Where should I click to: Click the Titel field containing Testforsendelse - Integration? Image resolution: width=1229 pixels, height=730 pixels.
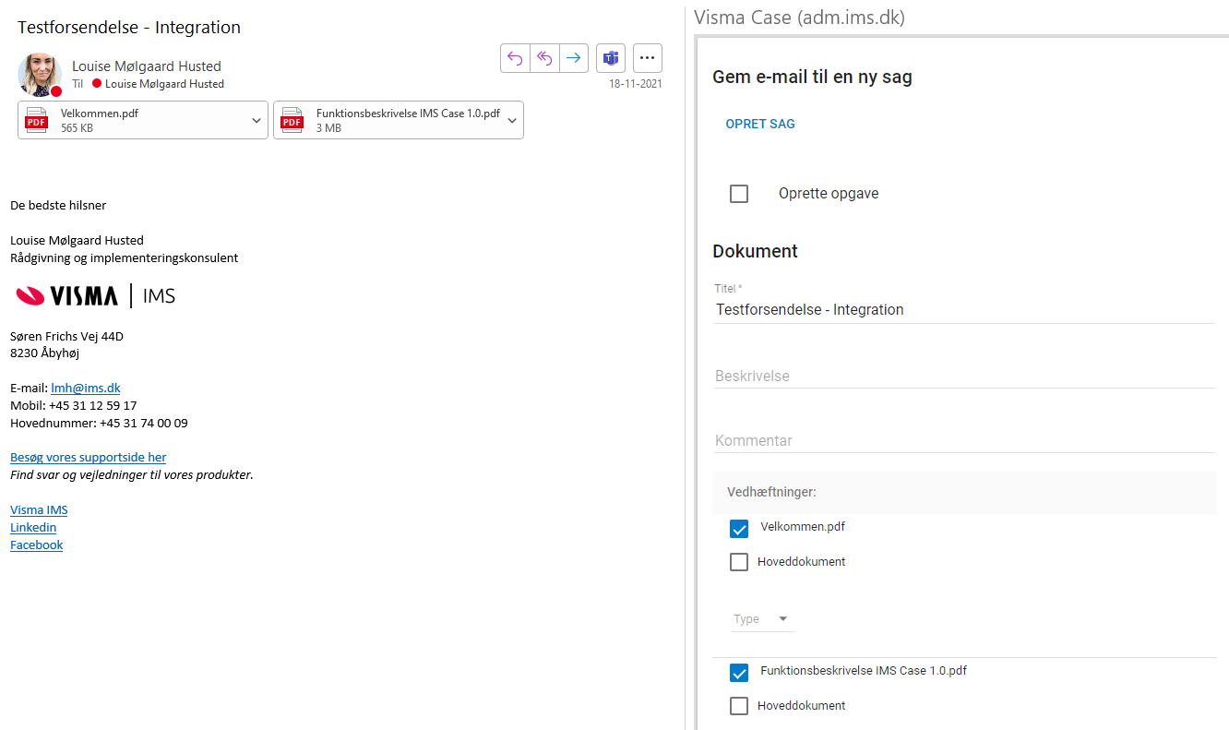(964, 310)
